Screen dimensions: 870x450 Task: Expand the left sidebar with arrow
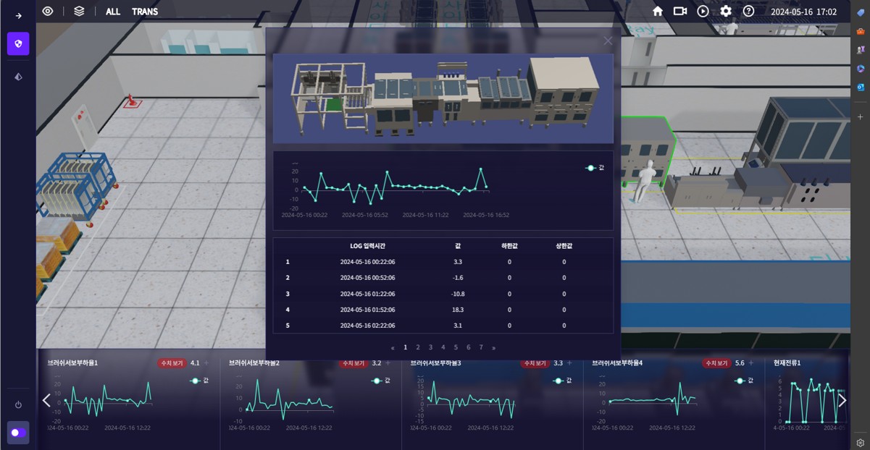[x=18, y=16]
